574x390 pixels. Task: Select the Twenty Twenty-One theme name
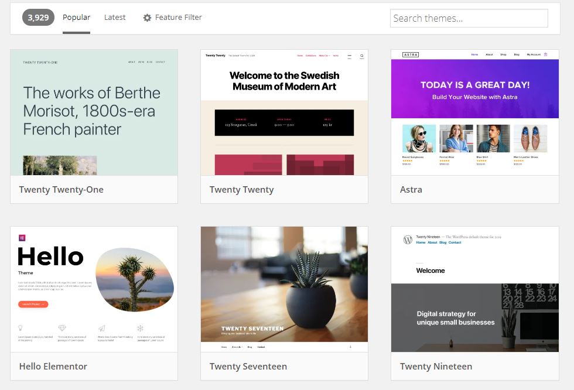[x=61, y=190]
